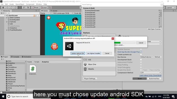
Task: Open the 16:9 Landscape aspect dropdown
Action: [63, 13]
